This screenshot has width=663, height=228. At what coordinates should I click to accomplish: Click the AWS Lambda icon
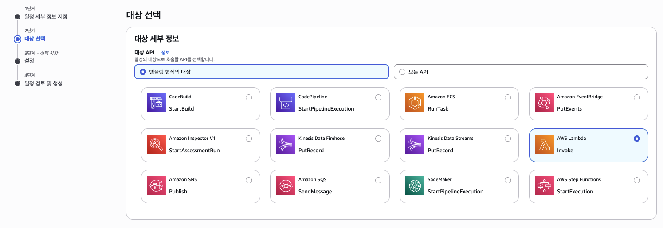[544, 145]
